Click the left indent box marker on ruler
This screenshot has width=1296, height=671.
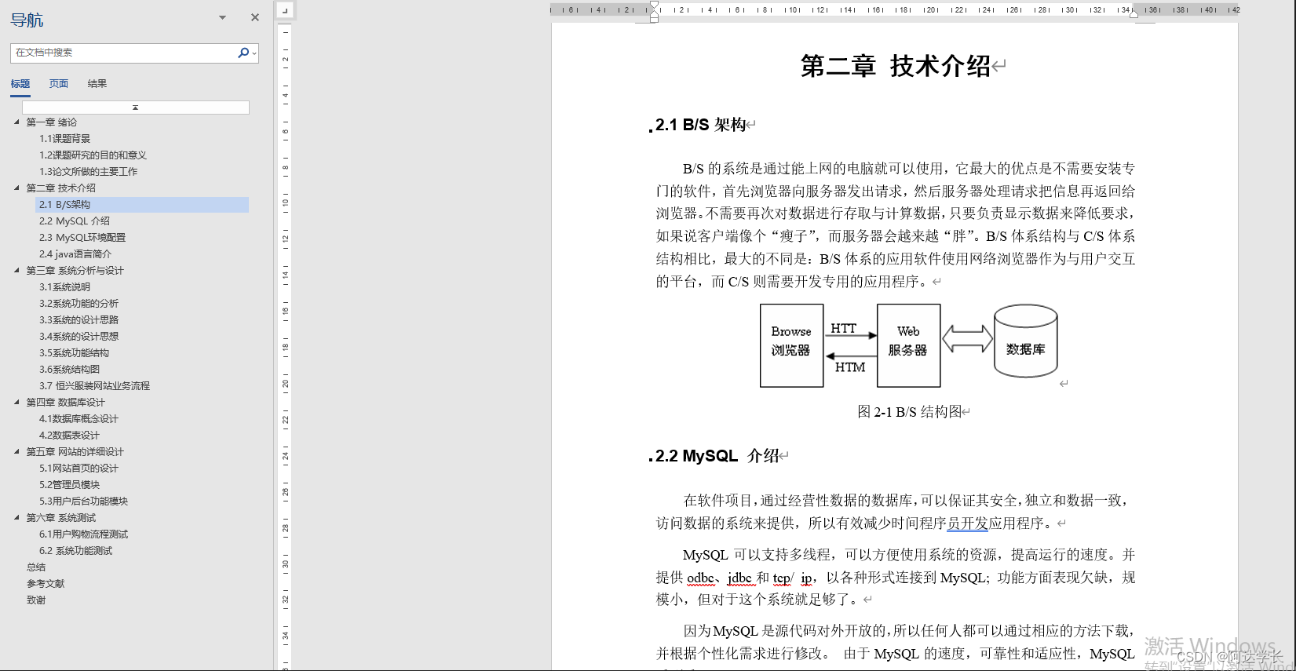tap(654, 19)
